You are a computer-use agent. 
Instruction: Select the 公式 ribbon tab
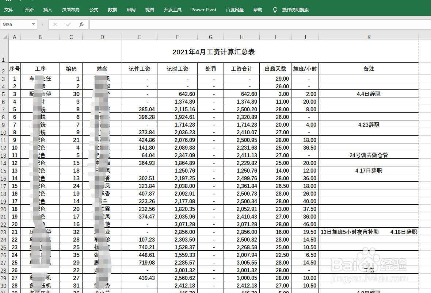pos(94,9)
